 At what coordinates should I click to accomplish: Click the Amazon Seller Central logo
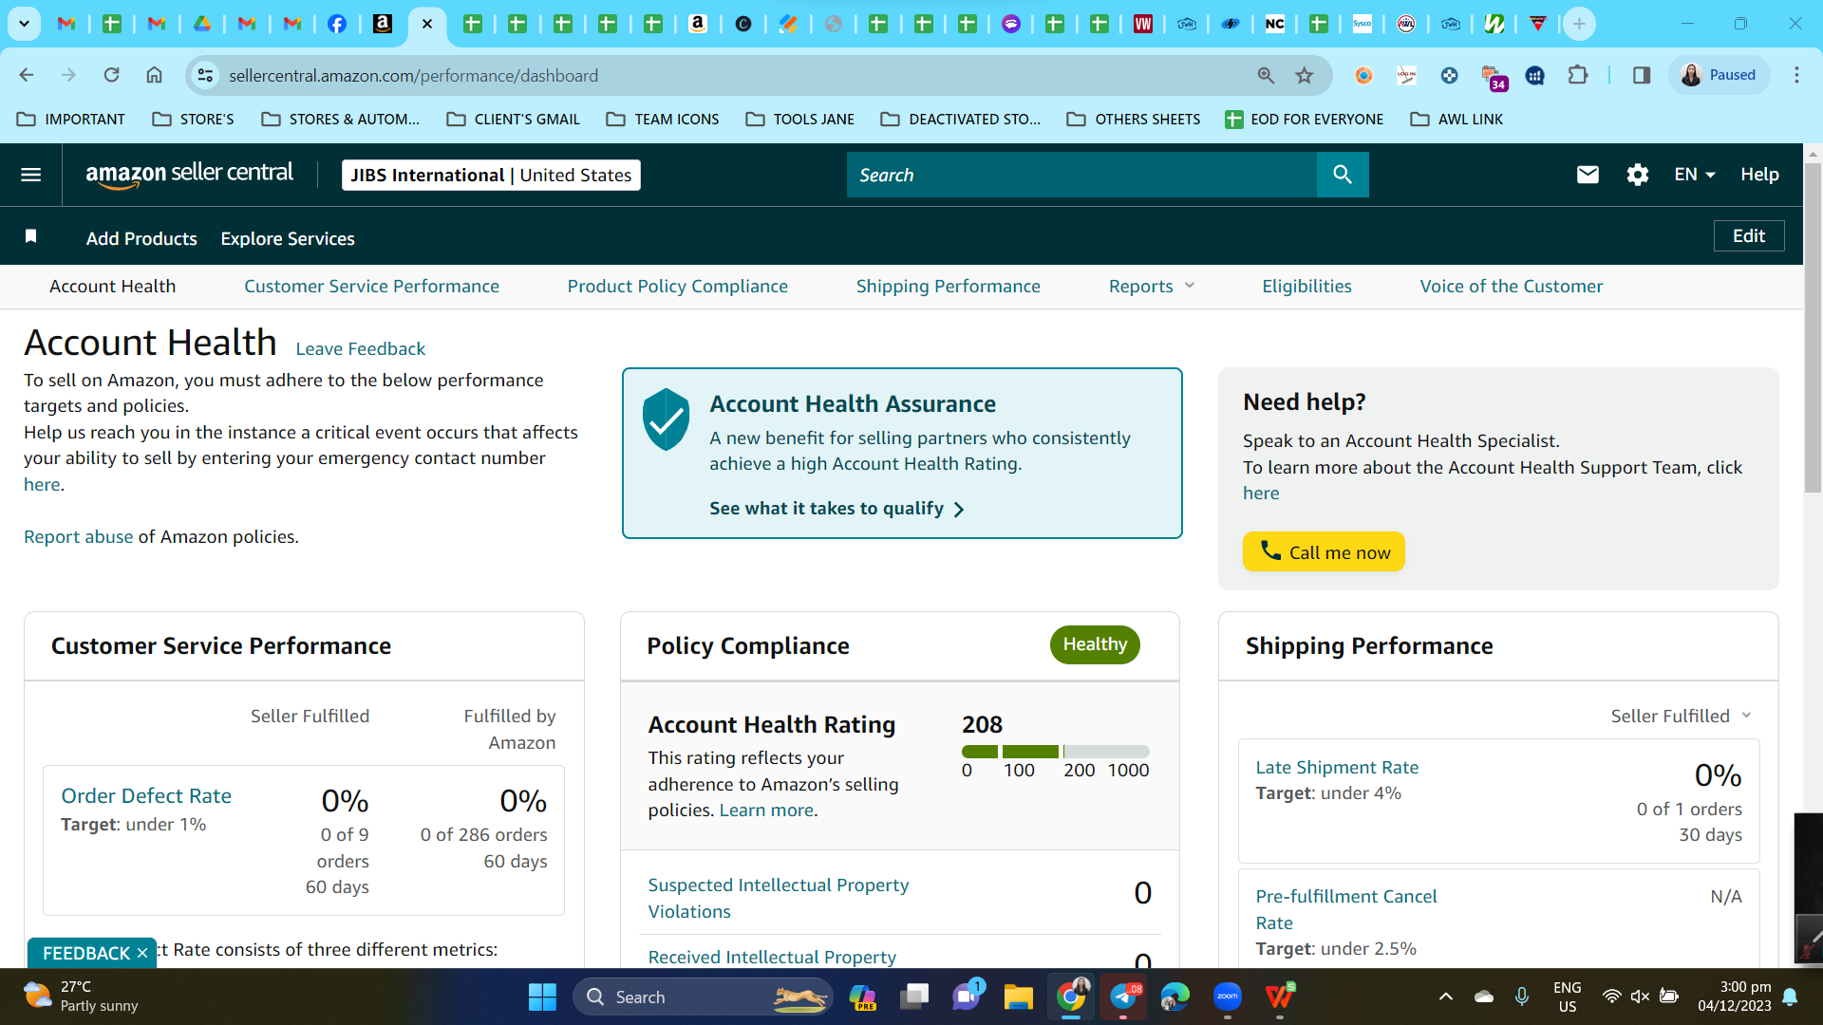[189, 175]
